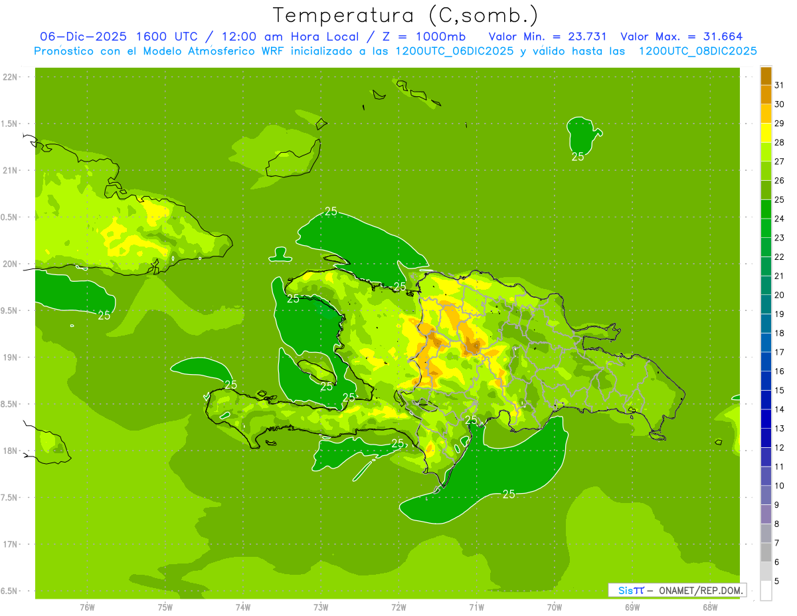Click the "6.5N" latitude axis label
Screen dimensions: 797x616
[10, 591]
